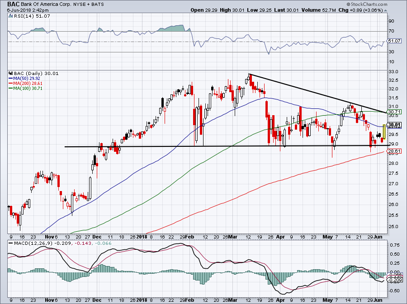Viewport: 407px width, 304px height.
Task: Click the black line icon before MACD(12,26,9)
Action: coord(11,243)
